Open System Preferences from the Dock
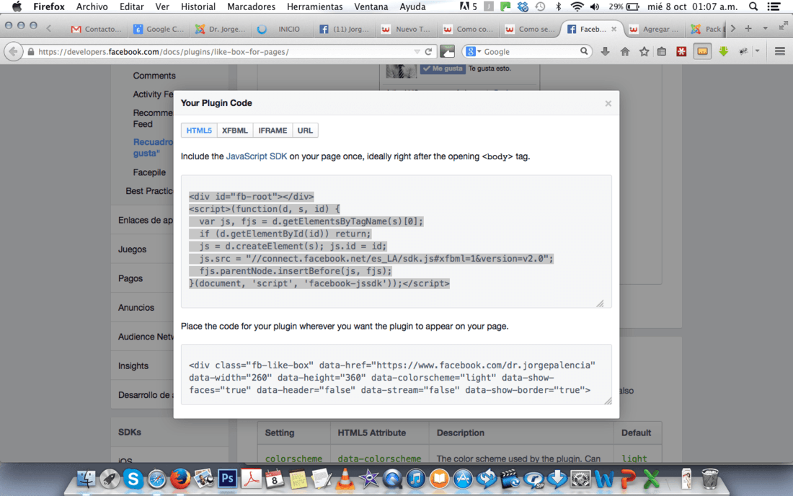The width and height of the screenshot is (793, 496). pyautogui.click(x=580, y=478)
